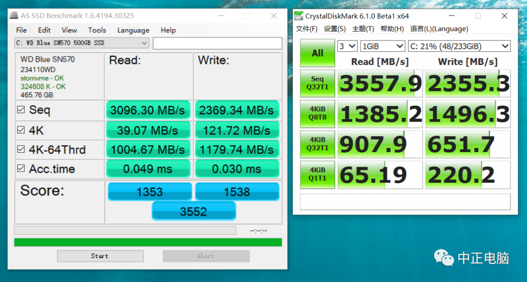The height and width of the screenshot is (282, 527).
Task: Expand the C: 21% drive dropdown
Action: coord(459,46)
